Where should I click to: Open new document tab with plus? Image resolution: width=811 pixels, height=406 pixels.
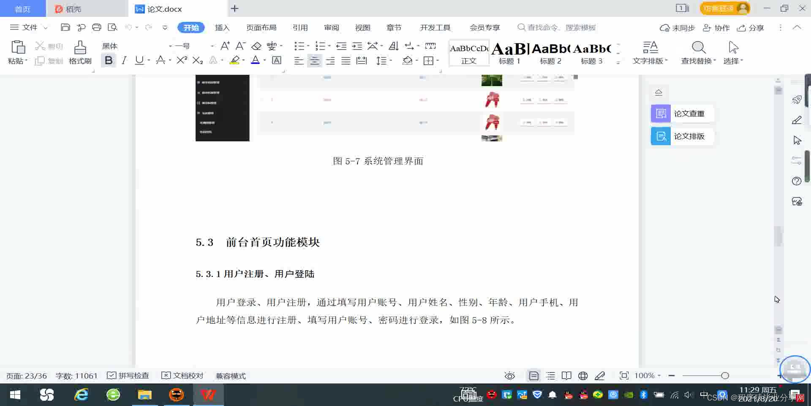tap(235, 8)
